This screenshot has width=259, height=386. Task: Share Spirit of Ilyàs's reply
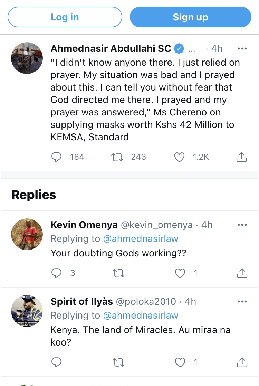coord(242,362)
